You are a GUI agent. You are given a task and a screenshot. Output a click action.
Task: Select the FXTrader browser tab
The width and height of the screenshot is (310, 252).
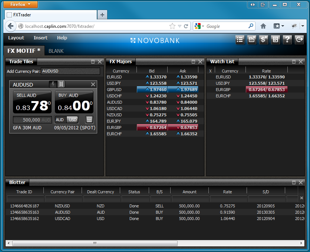pyautogui.click(x=50, y=15)
